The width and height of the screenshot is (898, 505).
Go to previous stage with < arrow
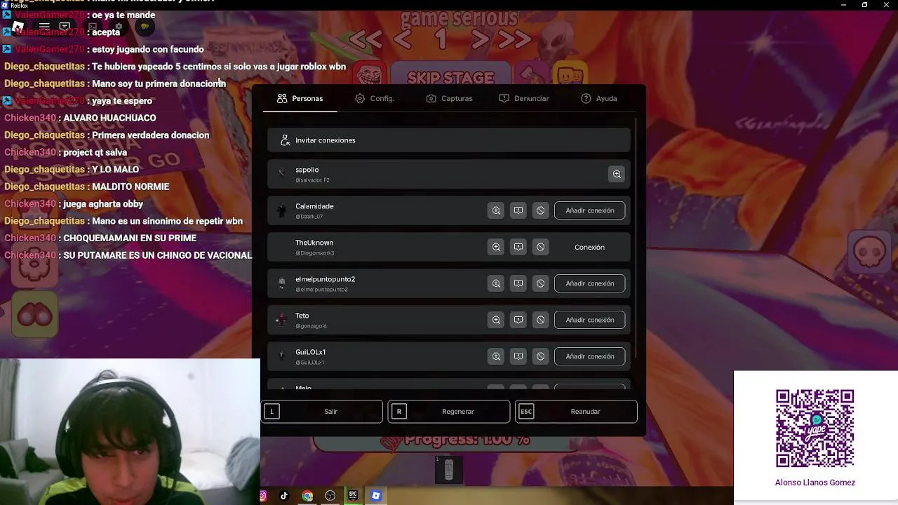pos(403,40)
